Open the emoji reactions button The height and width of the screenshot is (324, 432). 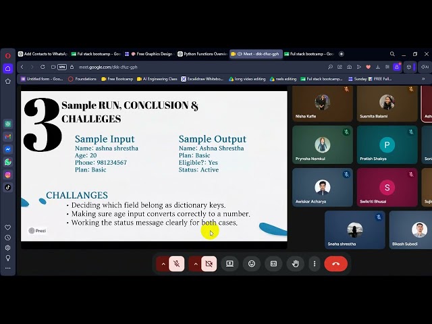(x=252, y=264)
